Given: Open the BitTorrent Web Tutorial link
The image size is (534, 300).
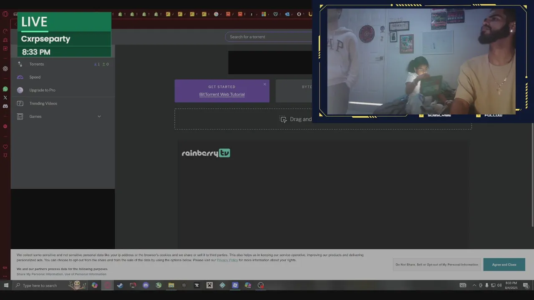Looking at the screenshot, I should (222, 95).
